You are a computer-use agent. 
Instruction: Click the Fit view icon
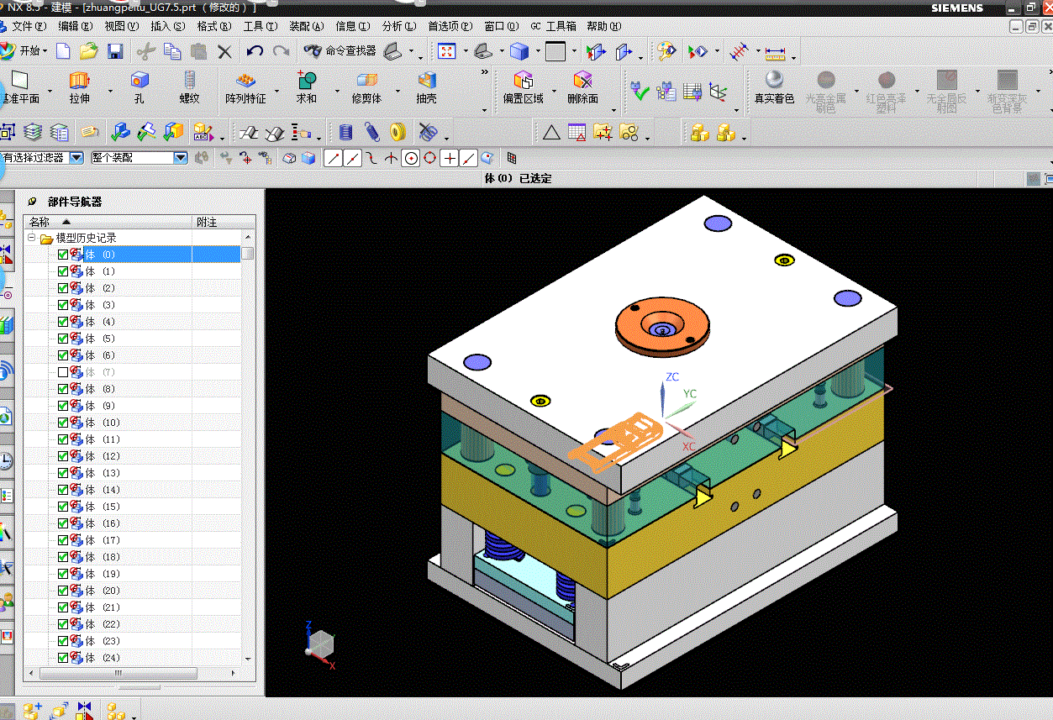click(447, 51)
